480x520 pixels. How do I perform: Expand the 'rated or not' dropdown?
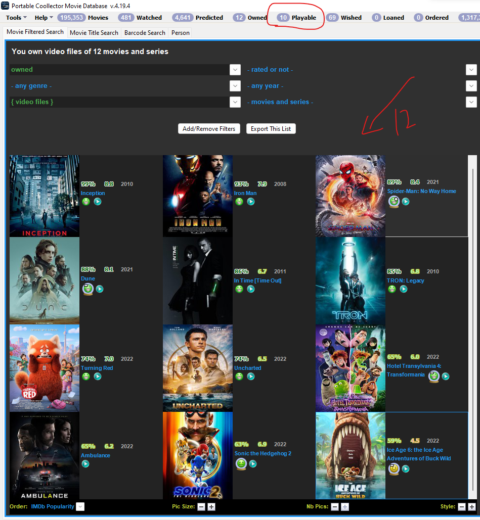(x=471, y=70)
